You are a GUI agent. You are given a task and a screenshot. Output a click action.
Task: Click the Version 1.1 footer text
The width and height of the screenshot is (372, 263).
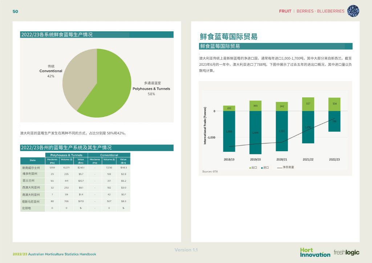coord(186,250)
